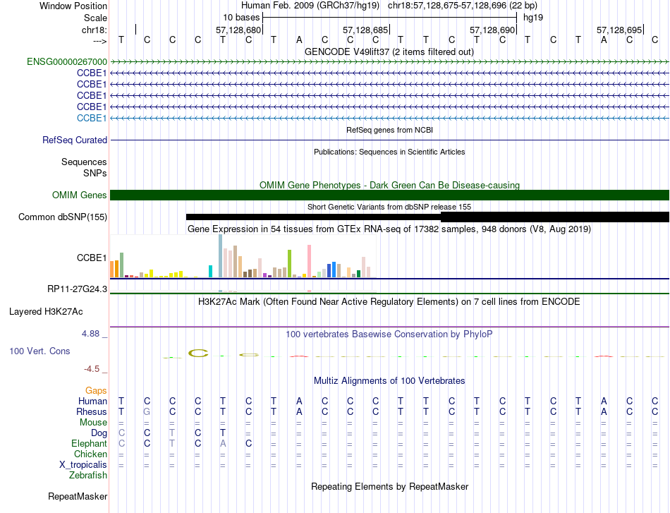Click the A base in the Elephant row
This screenshot has width=670, height=513.
click(x=223, y=443)
